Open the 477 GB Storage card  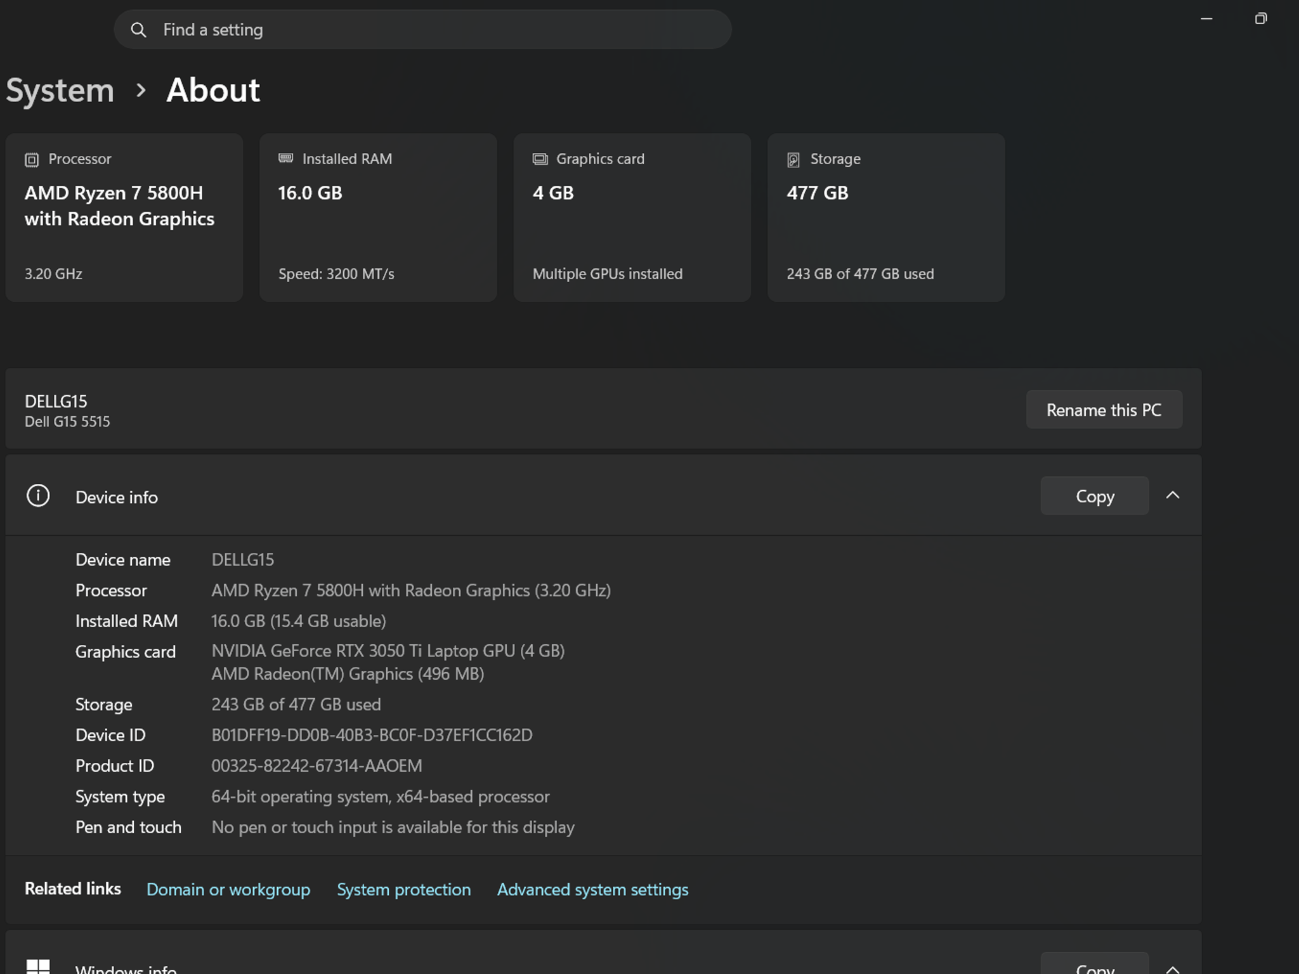886,218
